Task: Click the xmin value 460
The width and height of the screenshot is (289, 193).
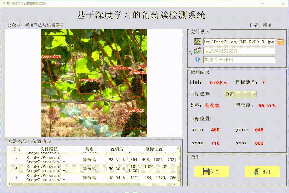Action: pyautogui.click(x=215, y=130)
